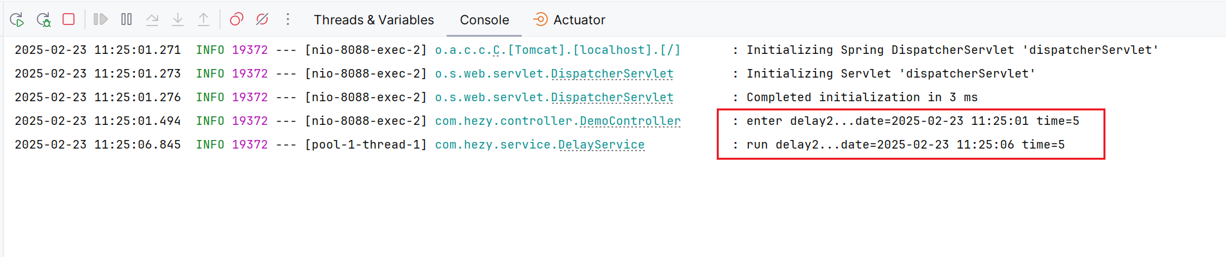Click the 'run delay2' log message line
The image size is (1226, 257).
905,145
